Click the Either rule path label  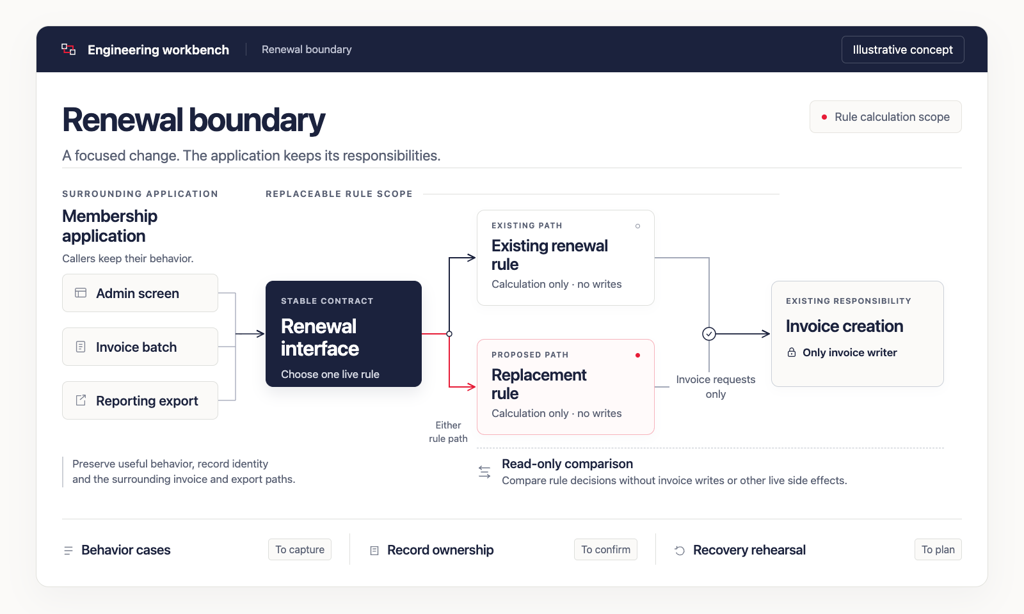coord(448,432)
